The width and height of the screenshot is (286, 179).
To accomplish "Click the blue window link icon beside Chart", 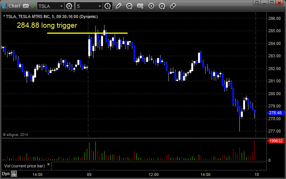I will [x=5, y=6].
